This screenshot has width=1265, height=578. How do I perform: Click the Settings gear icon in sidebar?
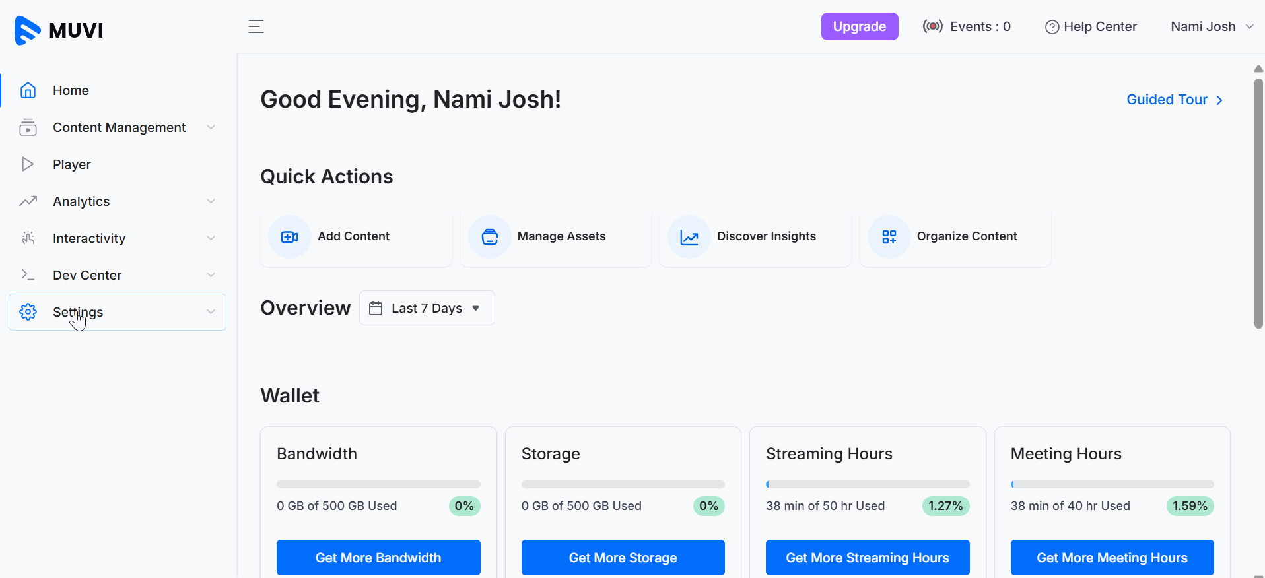(28, 312)
